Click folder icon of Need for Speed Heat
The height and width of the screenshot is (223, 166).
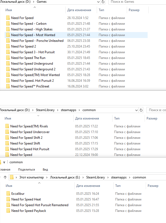point(8,199)
